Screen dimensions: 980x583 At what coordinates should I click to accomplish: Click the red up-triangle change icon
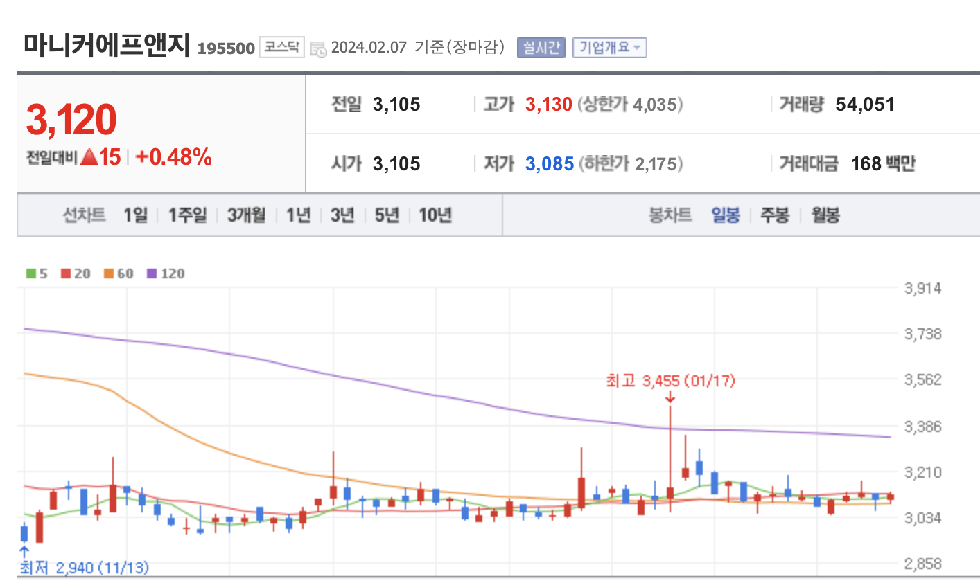[89, 156]
